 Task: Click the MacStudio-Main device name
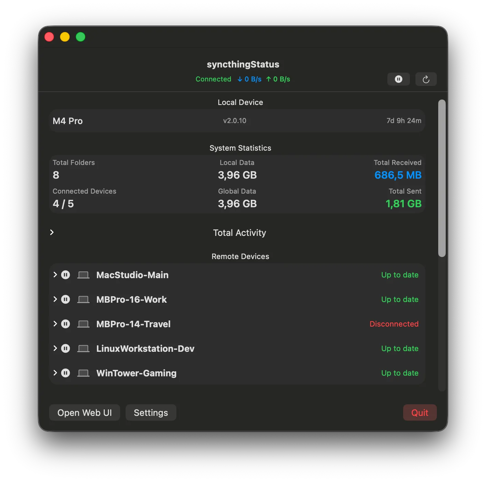click(x=132, y=275)
